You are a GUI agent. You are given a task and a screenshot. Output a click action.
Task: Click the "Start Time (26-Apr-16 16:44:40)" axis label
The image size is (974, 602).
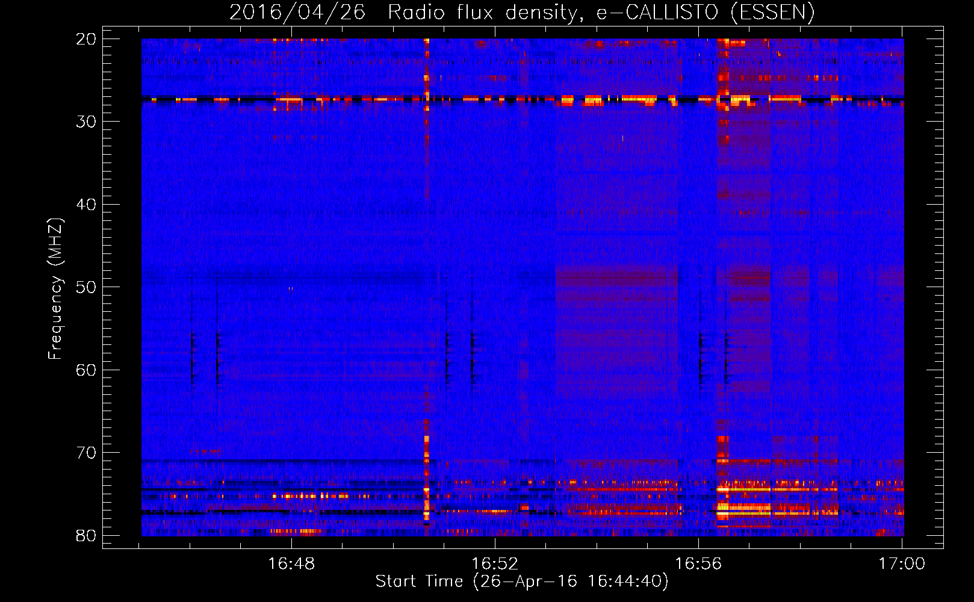point(522,582)
